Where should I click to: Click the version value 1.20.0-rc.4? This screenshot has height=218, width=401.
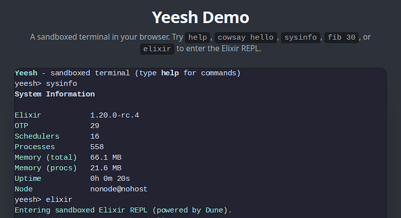tap(114, 115)
